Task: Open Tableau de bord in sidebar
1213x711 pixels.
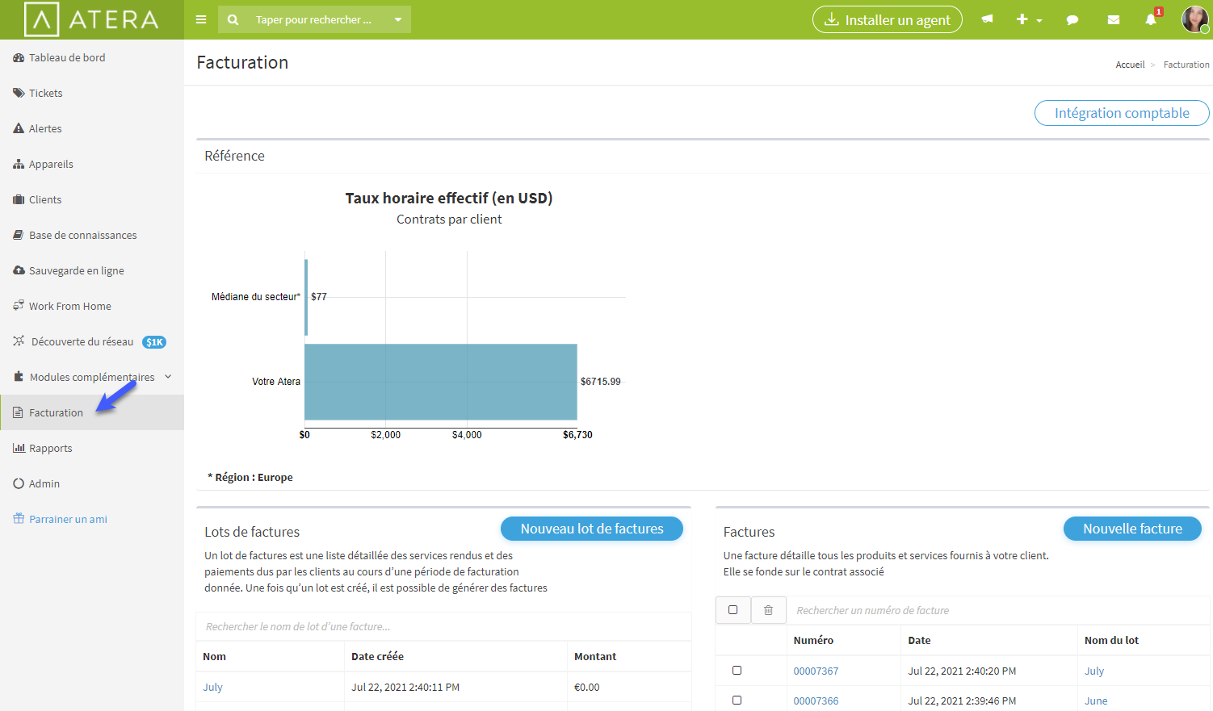Action: coord(67,57)
